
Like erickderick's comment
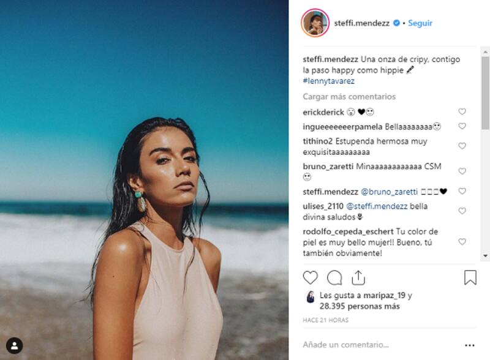click(x=462, y=112)
